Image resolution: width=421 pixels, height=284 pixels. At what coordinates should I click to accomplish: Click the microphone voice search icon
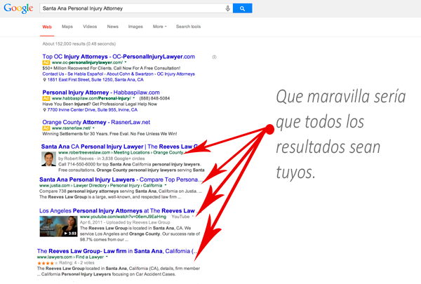point(227,8)
